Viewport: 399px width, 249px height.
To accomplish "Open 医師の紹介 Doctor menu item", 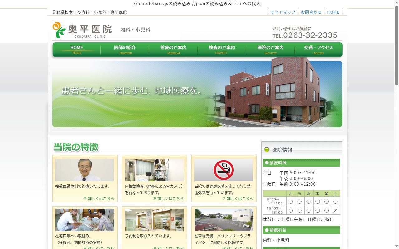I will (x=125, y=50).
